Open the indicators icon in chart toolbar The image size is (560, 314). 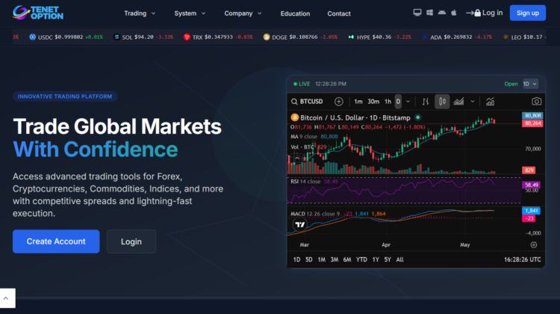click(490, 102)
